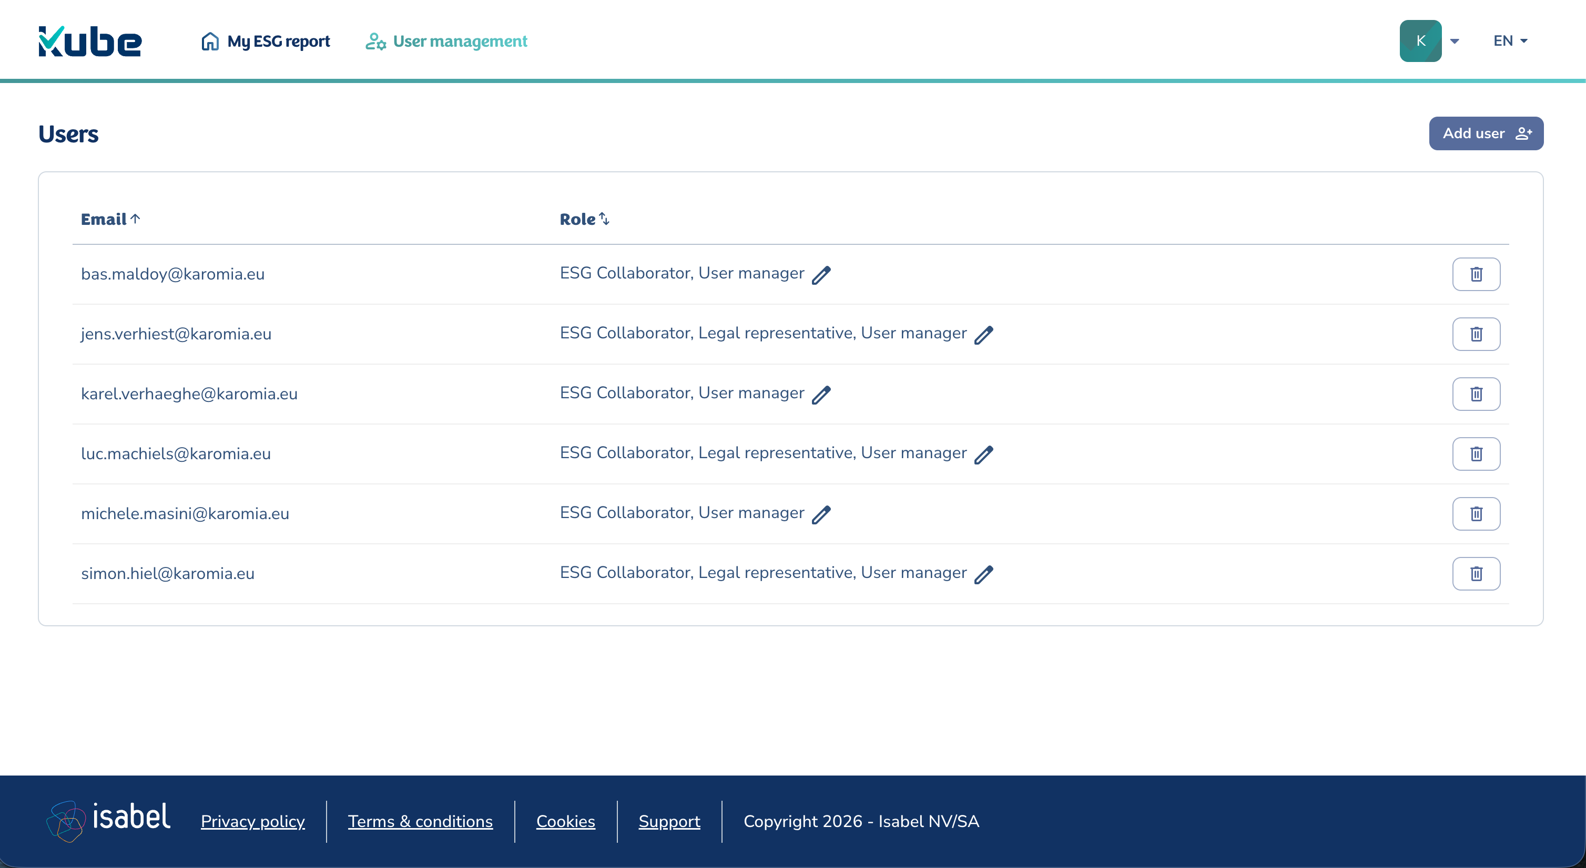
Task: Expand the K account avatar menu
Action: point(1420,40)
